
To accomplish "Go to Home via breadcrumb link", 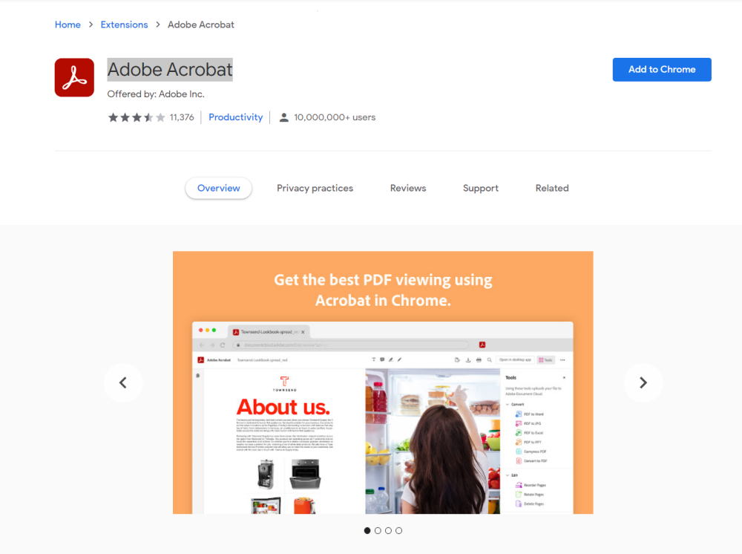I will point(68,25).
